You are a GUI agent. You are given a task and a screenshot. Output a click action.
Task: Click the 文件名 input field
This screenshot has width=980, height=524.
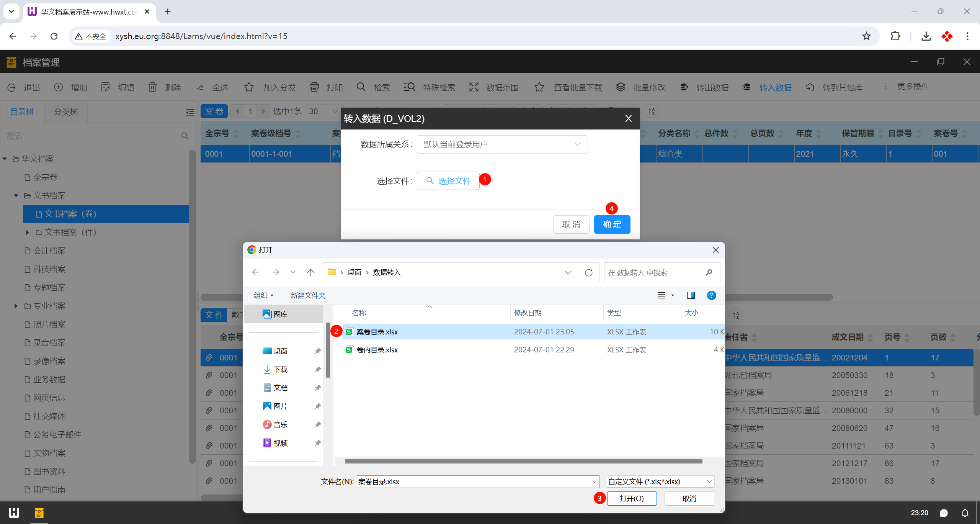click(474, 481)
